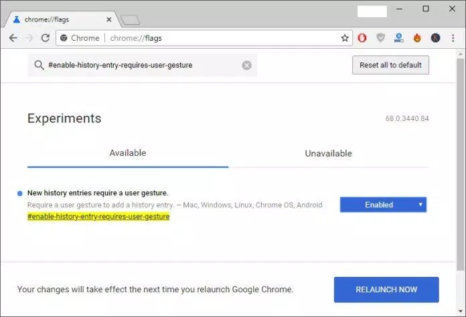Minimize the Chrome window
This screenshot has width=466, height=317.
tap(400, 9)
